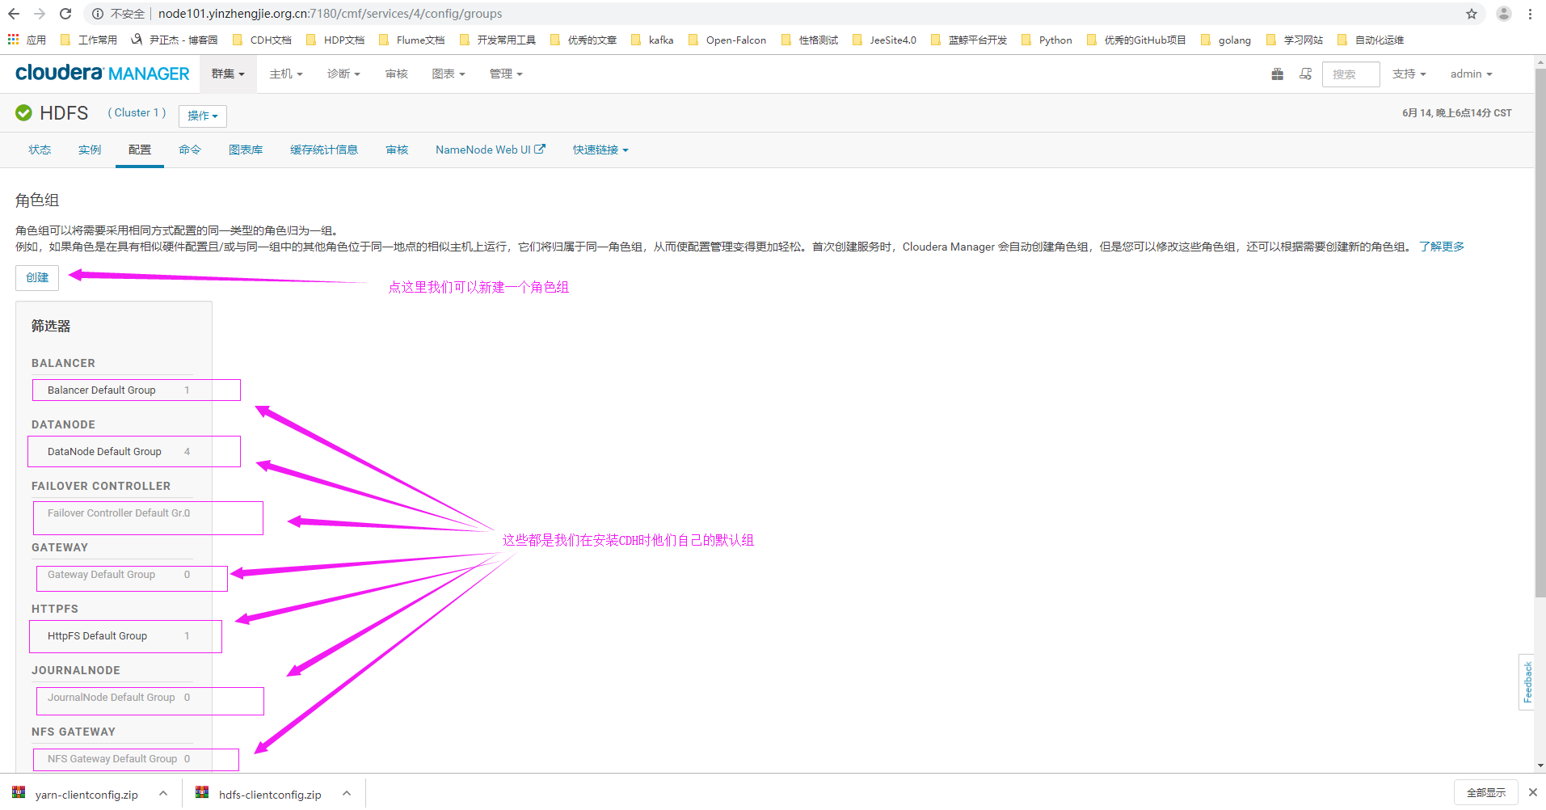Open NameNode Web UI external link
The height and width of the screenshot is (810, 1546).
(x=491, y=150)
